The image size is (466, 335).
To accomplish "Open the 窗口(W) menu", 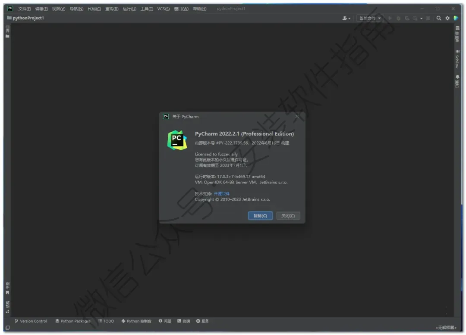I will [181, 9].
